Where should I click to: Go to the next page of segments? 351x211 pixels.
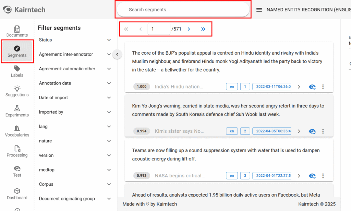coord(189,29)
